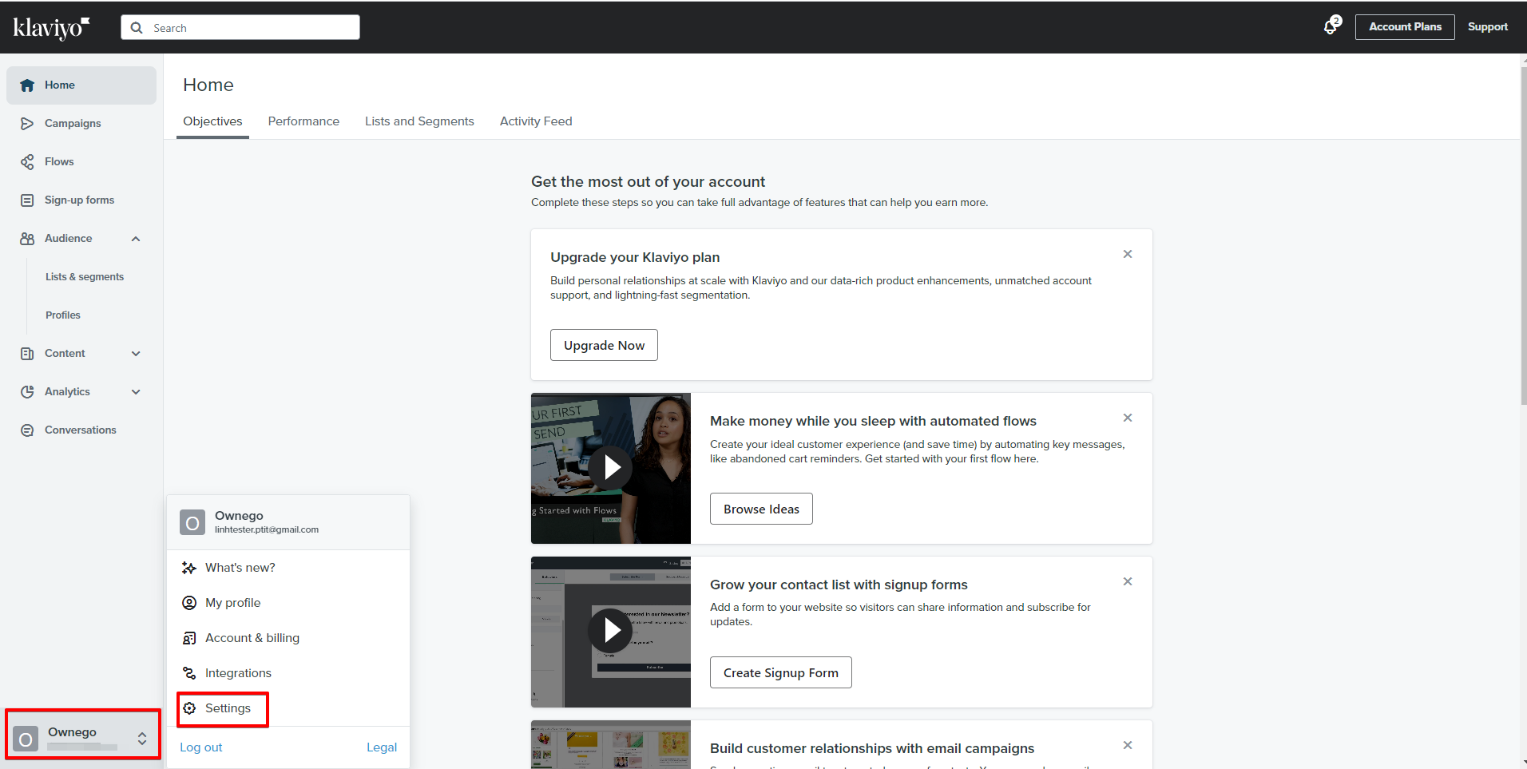The image size is (1527, 769).
Task: Click the Account Plans button
Action: point(1405,27)
